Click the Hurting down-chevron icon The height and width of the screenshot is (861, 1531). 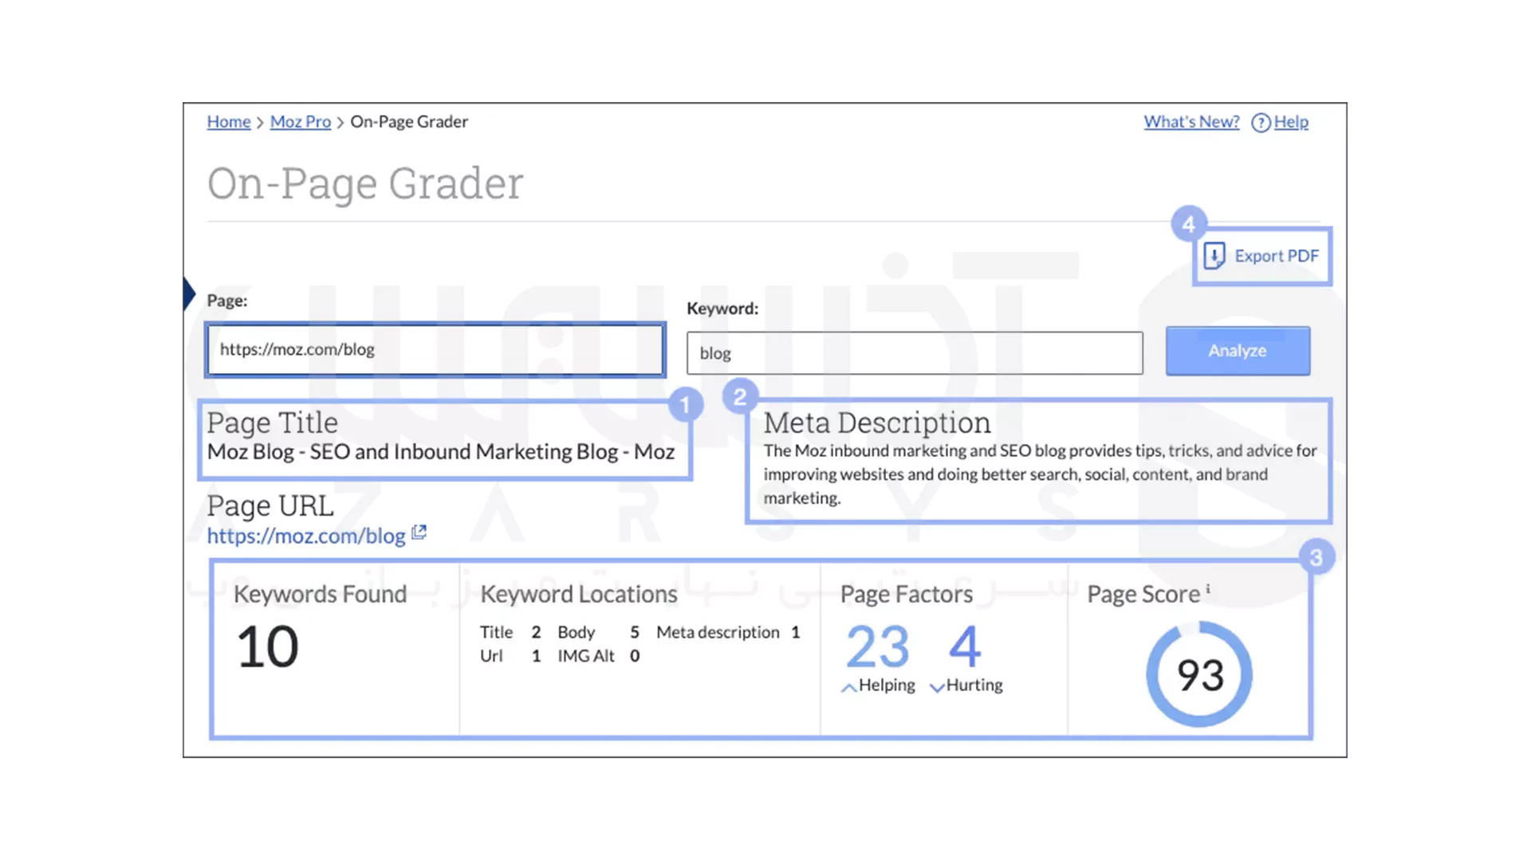(x=937, y=687)
